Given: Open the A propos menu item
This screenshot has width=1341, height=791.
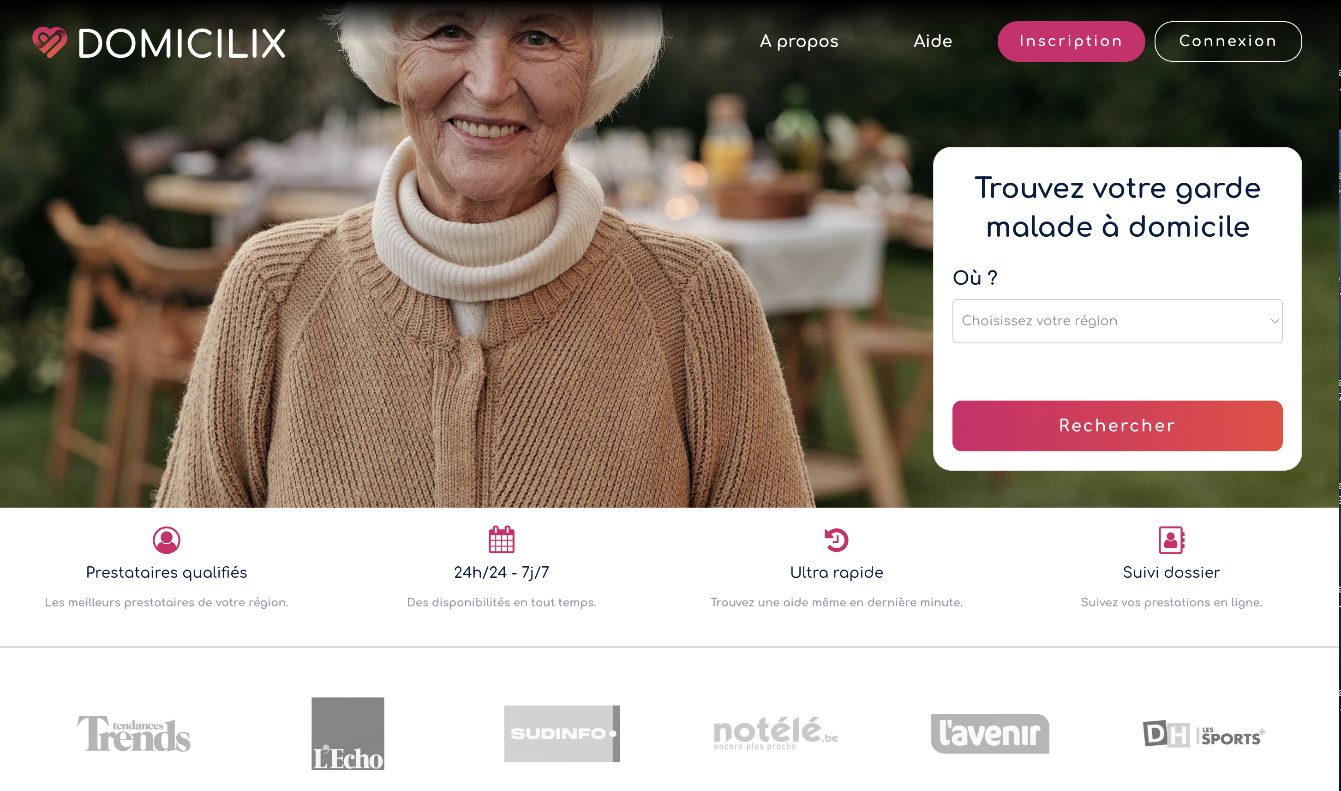Looking at the screenshot, I should (799, 42).
